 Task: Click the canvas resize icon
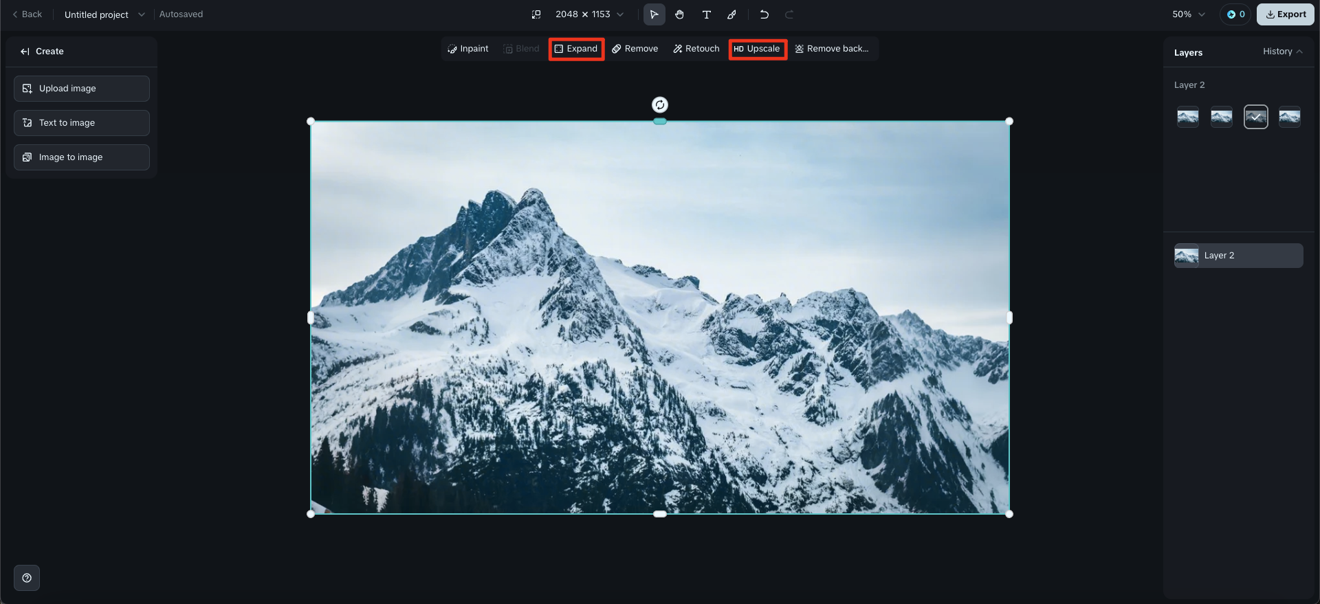[x=536, y=14]
